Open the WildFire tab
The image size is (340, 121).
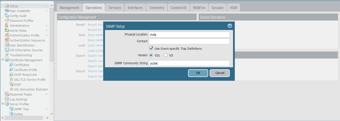point(199,8)
